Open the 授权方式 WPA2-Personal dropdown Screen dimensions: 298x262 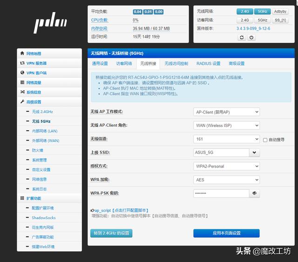pos(226,166)
